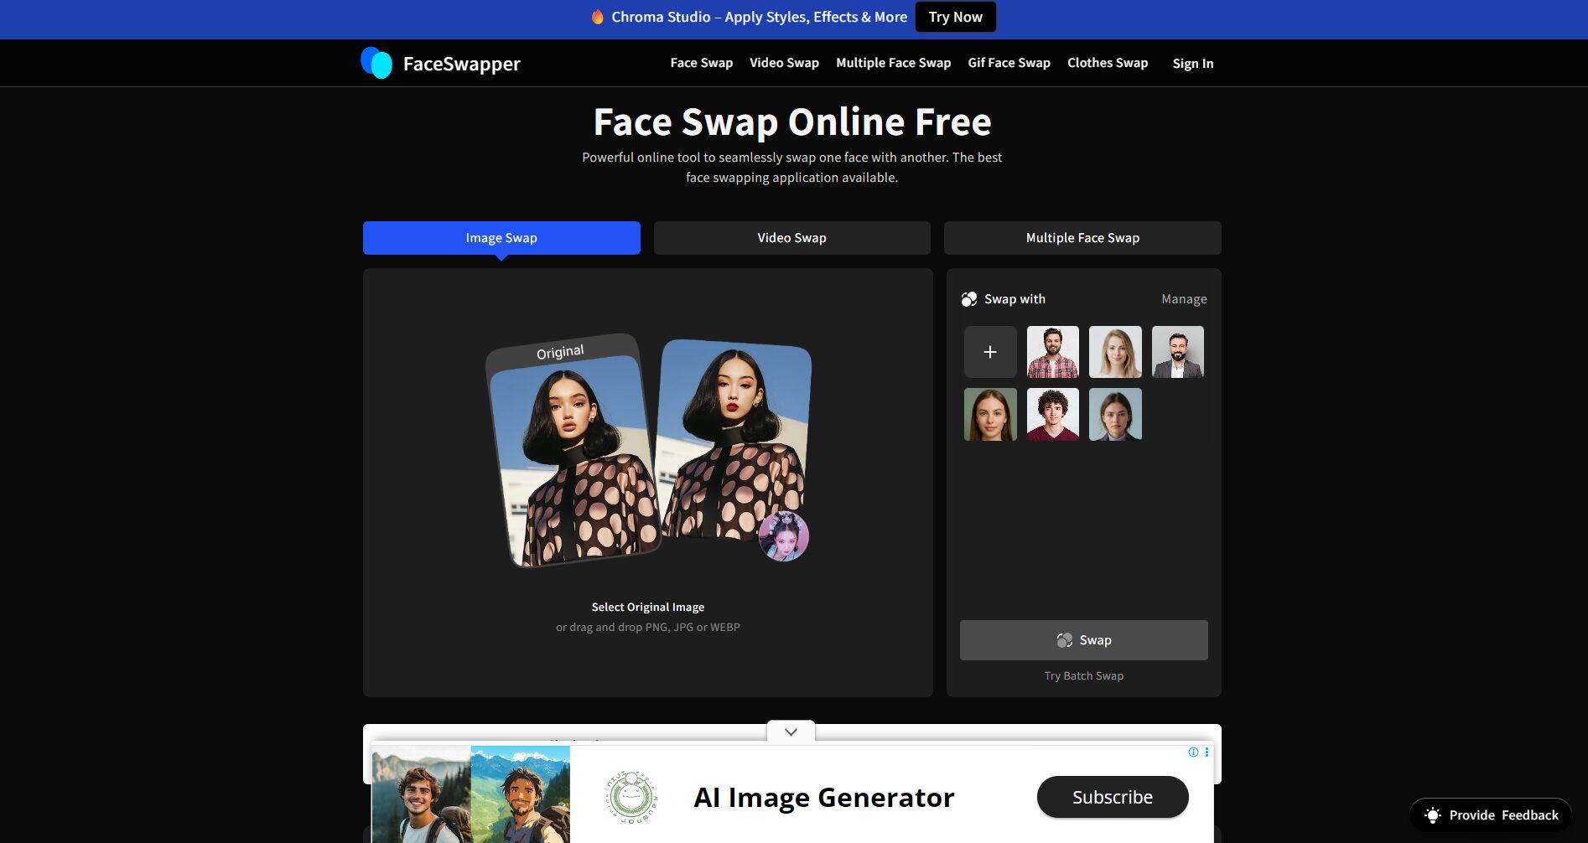Click the AI Image Generator ad round logo
Image resolution: width=1588 pixels, height=843 pixels.
[x=631, y=797]
